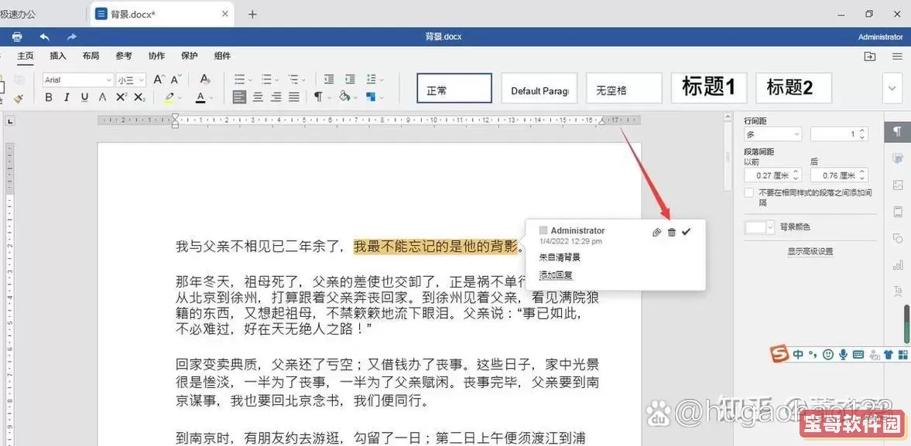Click the highlight color pen icon
Image resolution: width=911 pixels, height=446 pixels.
(169, 97)
